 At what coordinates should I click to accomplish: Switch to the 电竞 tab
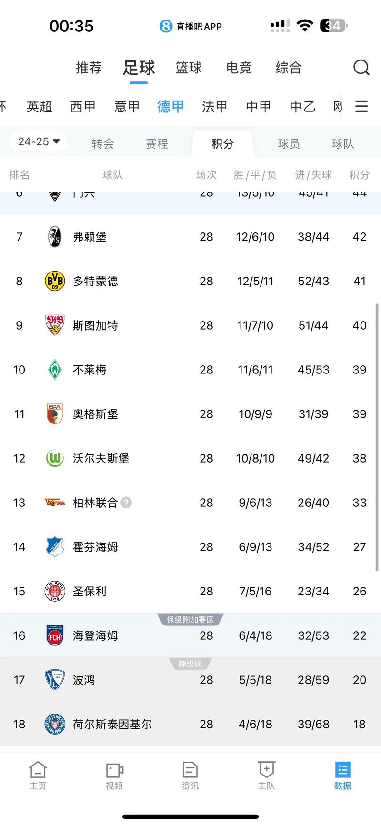click(x=239, y=68)
